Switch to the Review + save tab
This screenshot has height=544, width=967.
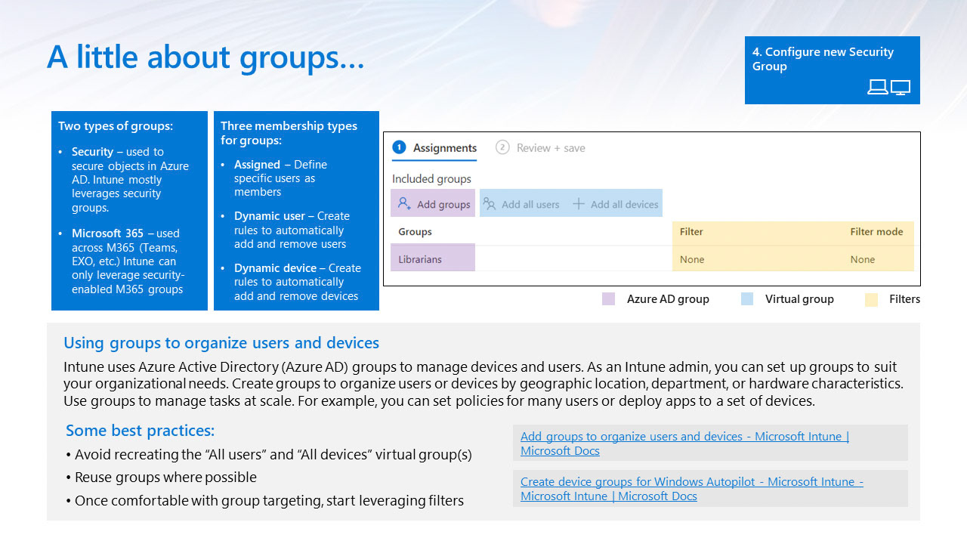541,148
